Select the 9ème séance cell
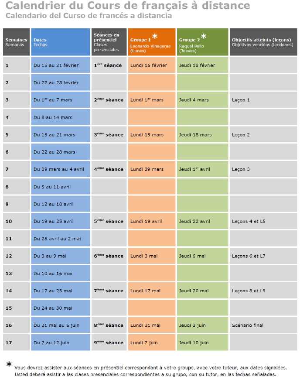Screen dimensions: 300x380 click(109, 342)
